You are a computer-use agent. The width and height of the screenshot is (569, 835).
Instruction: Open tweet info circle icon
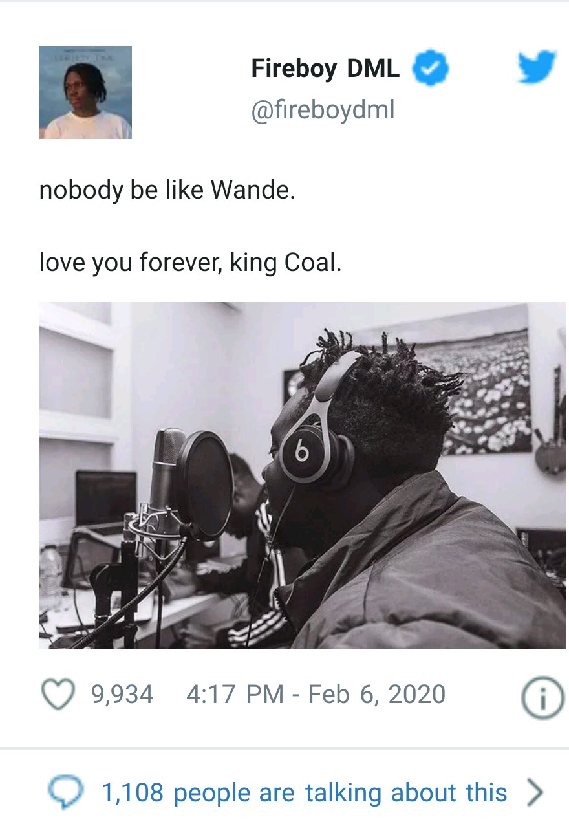click(542, 697)
